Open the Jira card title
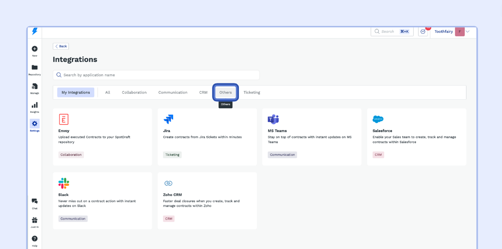Viewport: 502px width, 249px height. click(167, 131)
